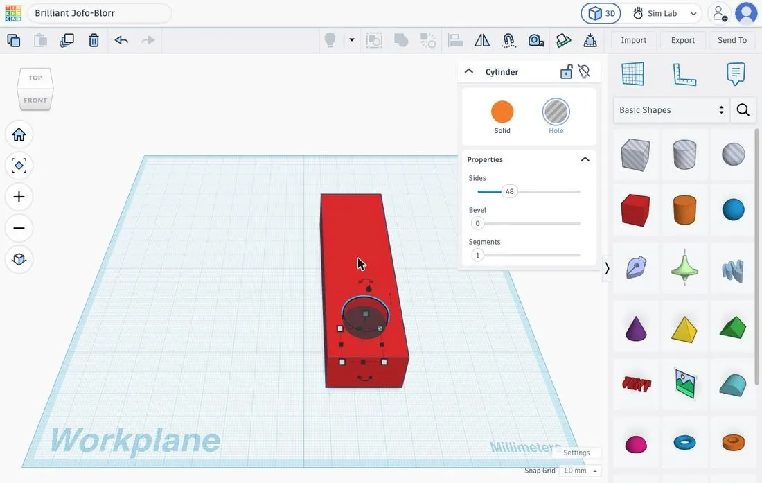Open the user account avatar
This screenshot has width=762, height=483.
[x=746, y=14]
